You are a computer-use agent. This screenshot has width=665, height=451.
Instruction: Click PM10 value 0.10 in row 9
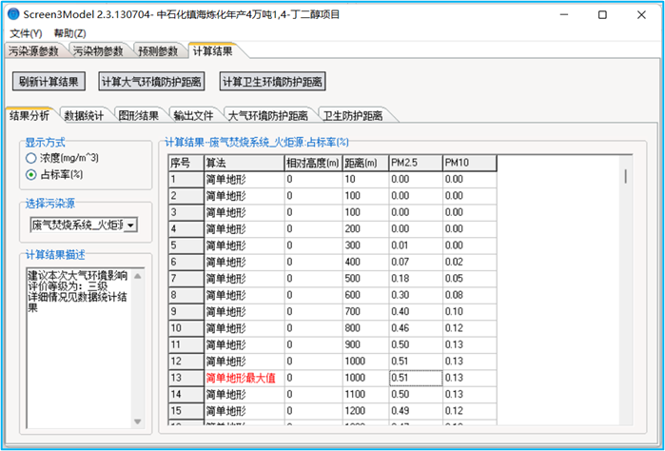pyautogui.click(x=469, y=312)
